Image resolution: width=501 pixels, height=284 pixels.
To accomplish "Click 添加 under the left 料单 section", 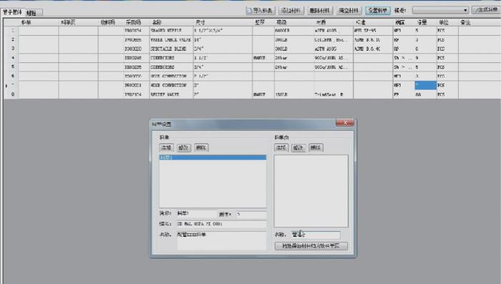I will pyautogui.click(x=166, y=147).
